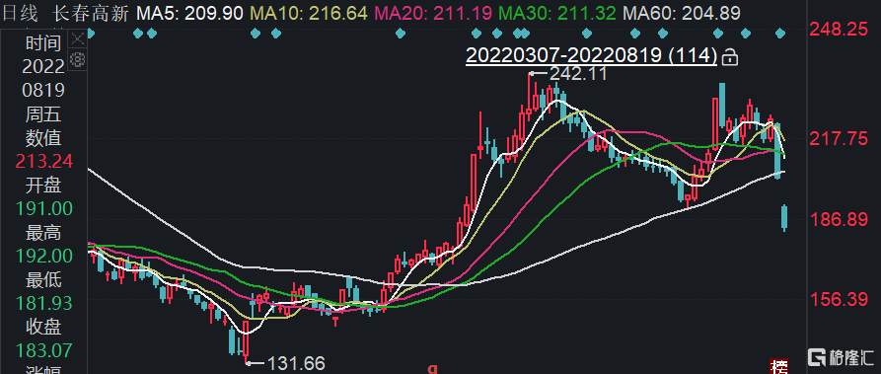Click the 217.75 price axis label
Viewport: 881px width, 374px height.
coord(838,139)
